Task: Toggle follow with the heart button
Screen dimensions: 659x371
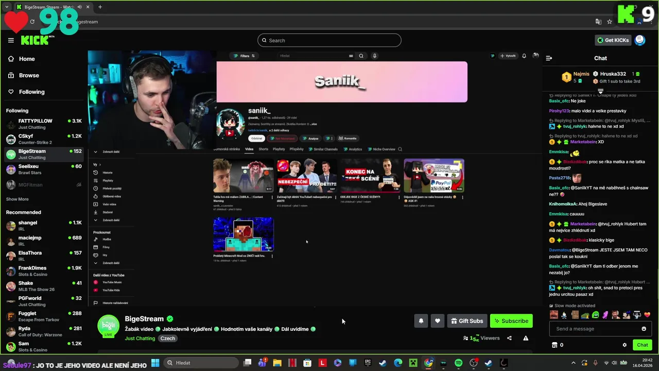Action: [437, 321]
